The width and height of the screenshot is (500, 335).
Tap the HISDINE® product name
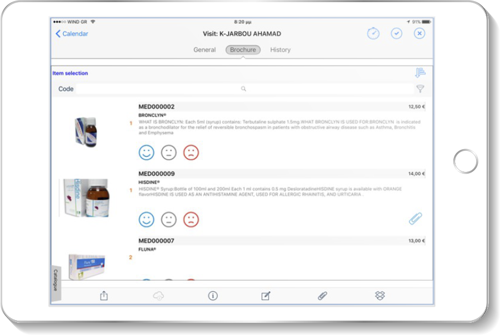(149, 182)
